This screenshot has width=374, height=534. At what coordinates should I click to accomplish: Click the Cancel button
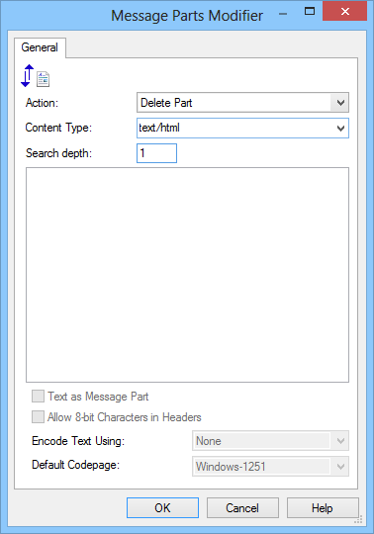[242, 507]
